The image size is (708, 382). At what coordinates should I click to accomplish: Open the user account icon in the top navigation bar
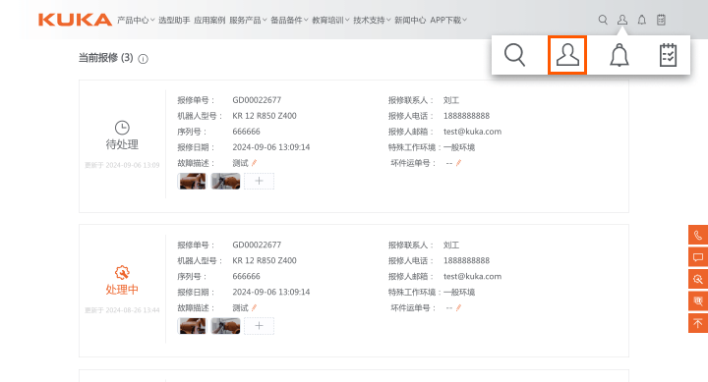(622, 20)
